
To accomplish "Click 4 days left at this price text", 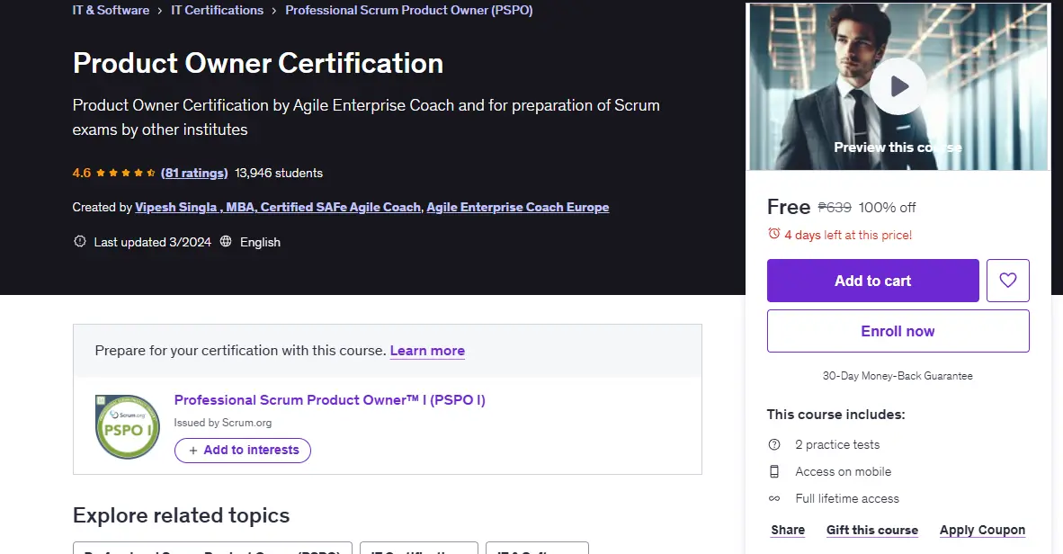I will click(x=848, y=235).
